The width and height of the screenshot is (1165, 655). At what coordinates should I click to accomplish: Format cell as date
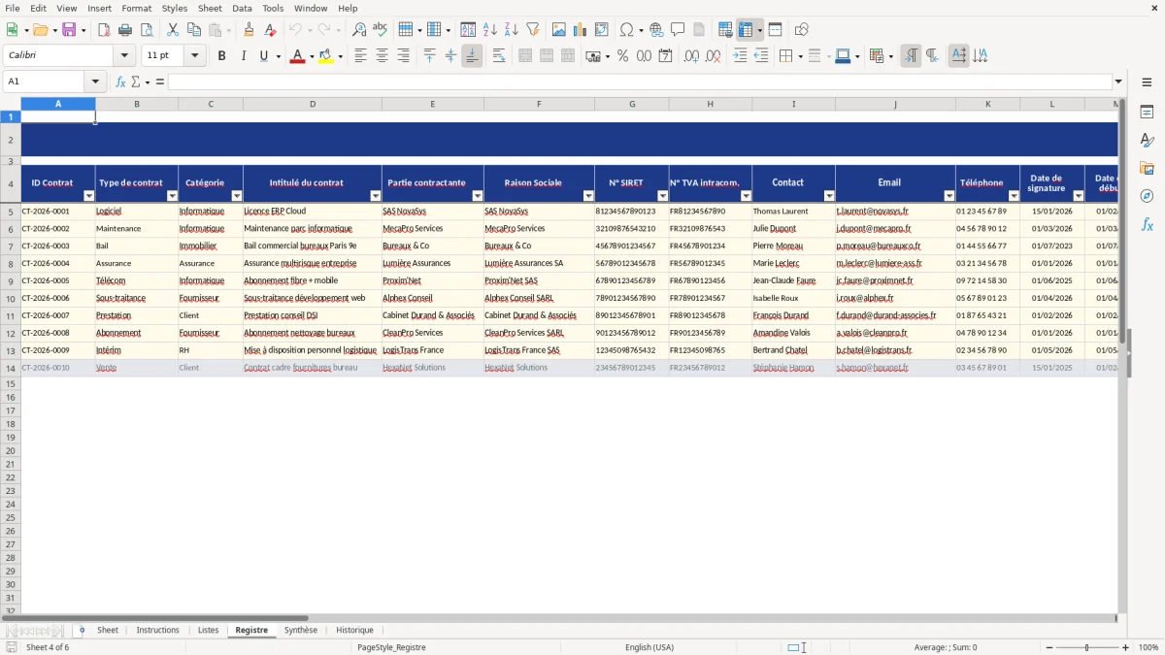(x=665, y=56)
